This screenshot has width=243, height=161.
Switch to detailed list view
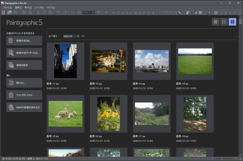(224, 22)
